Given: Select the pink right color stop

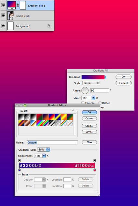Looking at the screenshot, I should click(x=94, y=170).
